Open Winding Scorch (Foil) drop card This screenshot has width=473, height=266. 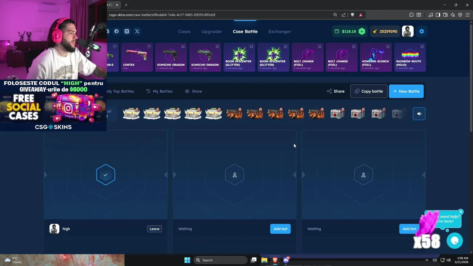click(376, 57)
